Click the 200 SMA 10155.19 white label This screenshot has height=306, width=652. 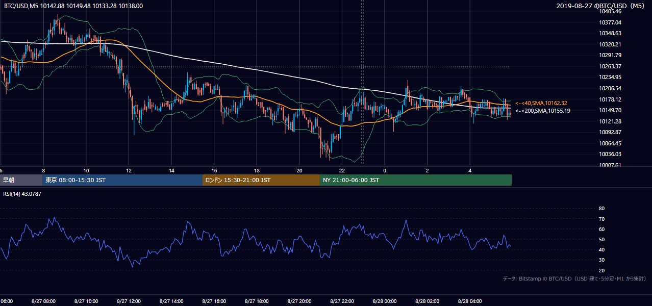click(543, 111)
